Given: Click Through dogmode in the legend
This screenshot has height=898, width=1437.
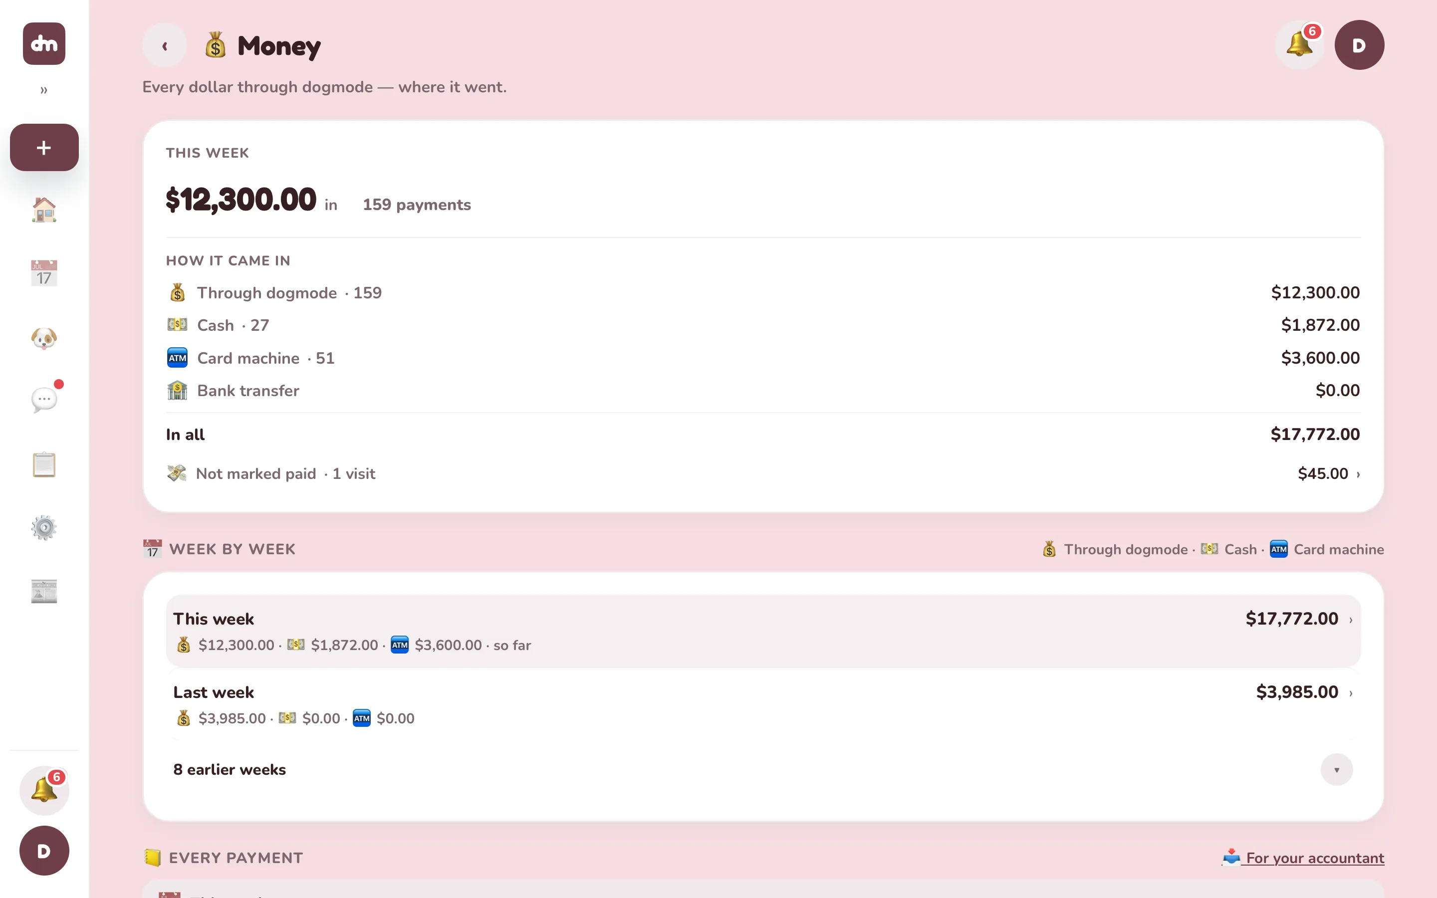Looking at the screenshot, I should 1125,549.
